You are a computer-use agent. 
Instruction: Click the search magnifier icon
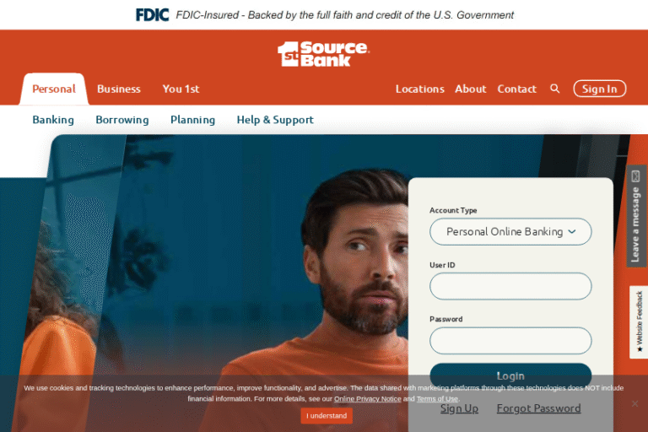555,89
